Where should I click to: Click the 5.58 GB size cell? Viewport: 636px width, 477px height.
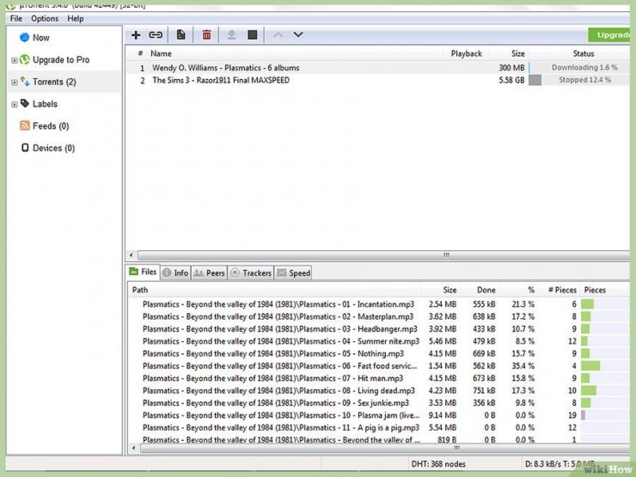tap(511, 80)
